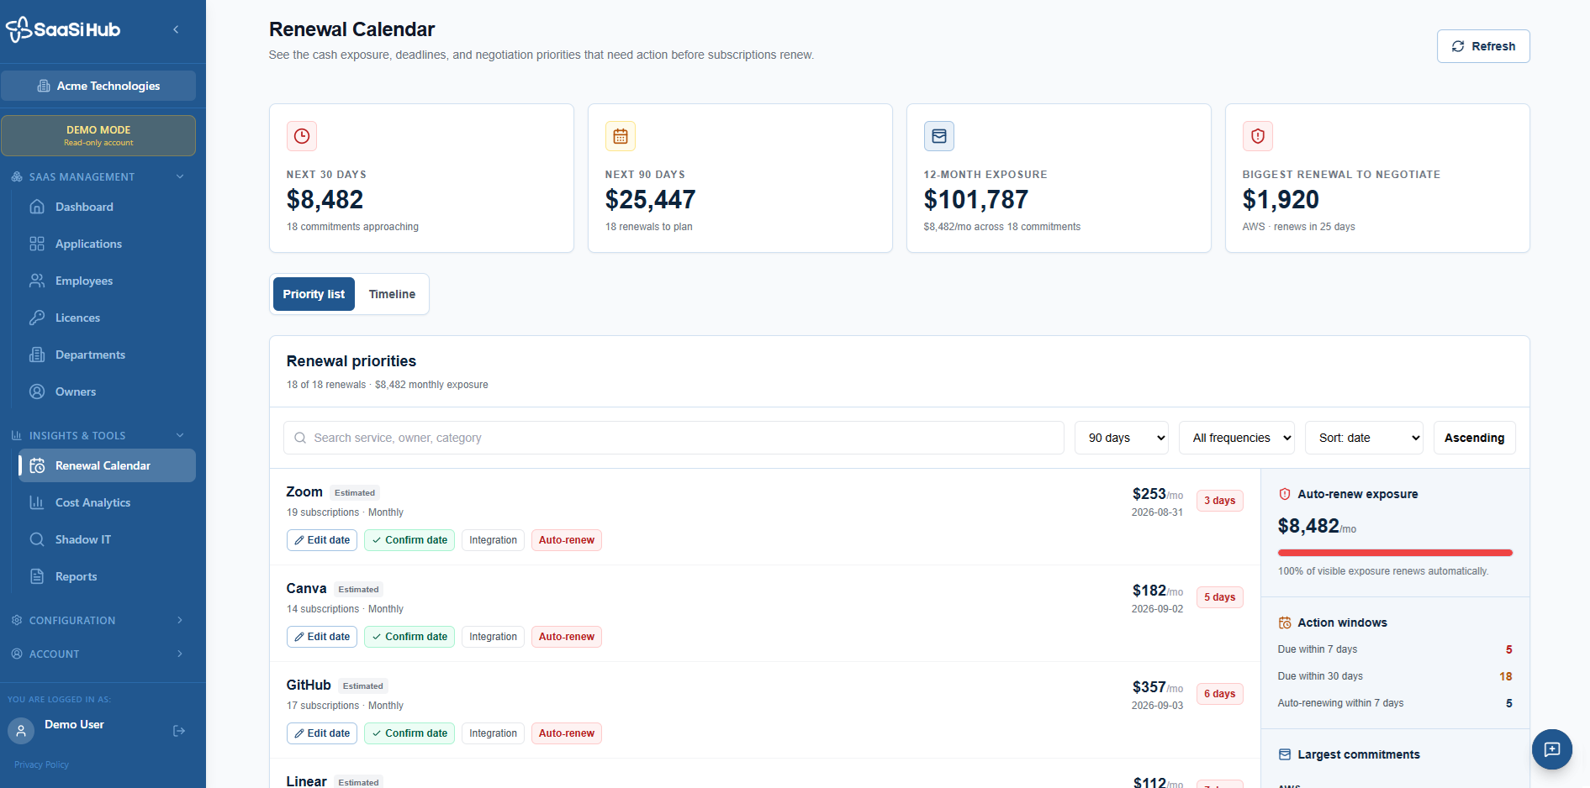Open Shadow IT page

107,539
